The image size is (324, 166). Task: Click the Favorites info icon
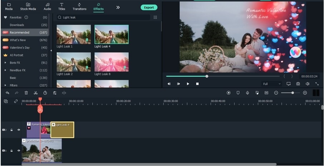pyautogui.click(x=26, y=17)
